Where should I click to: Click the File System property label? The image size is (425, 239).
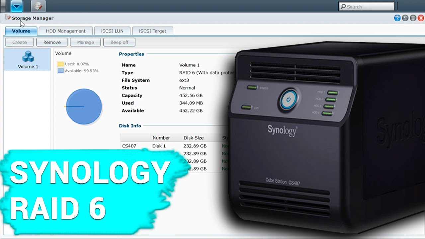click(135, 80)
